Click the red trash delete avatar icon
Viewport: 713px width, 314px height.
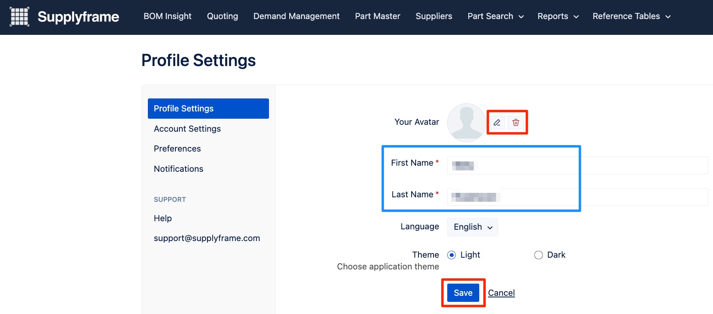[516, 122]
